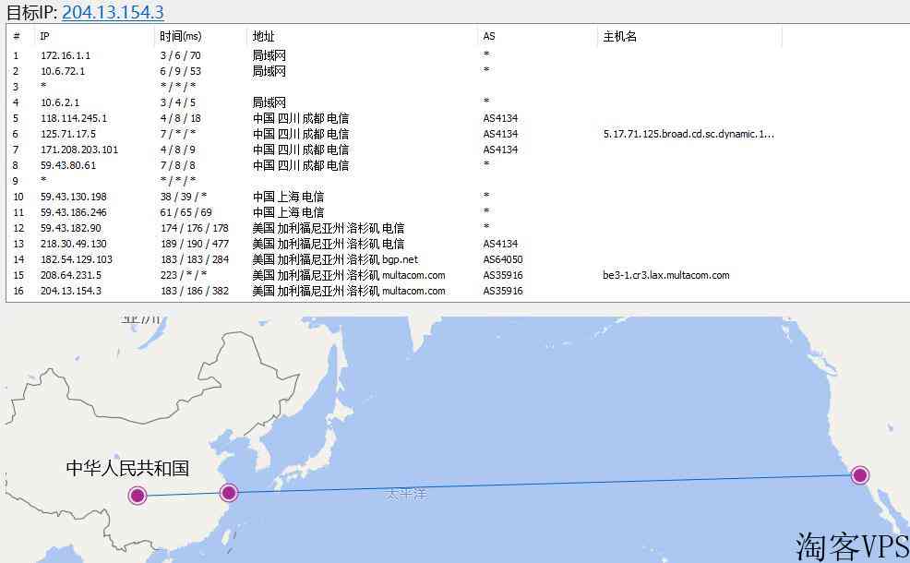Click the AS column header

(x=489, y=37)
